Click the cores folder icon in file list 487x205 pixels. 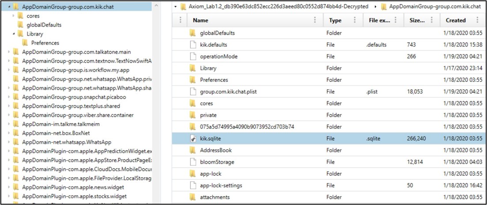(x=193, y=103)
